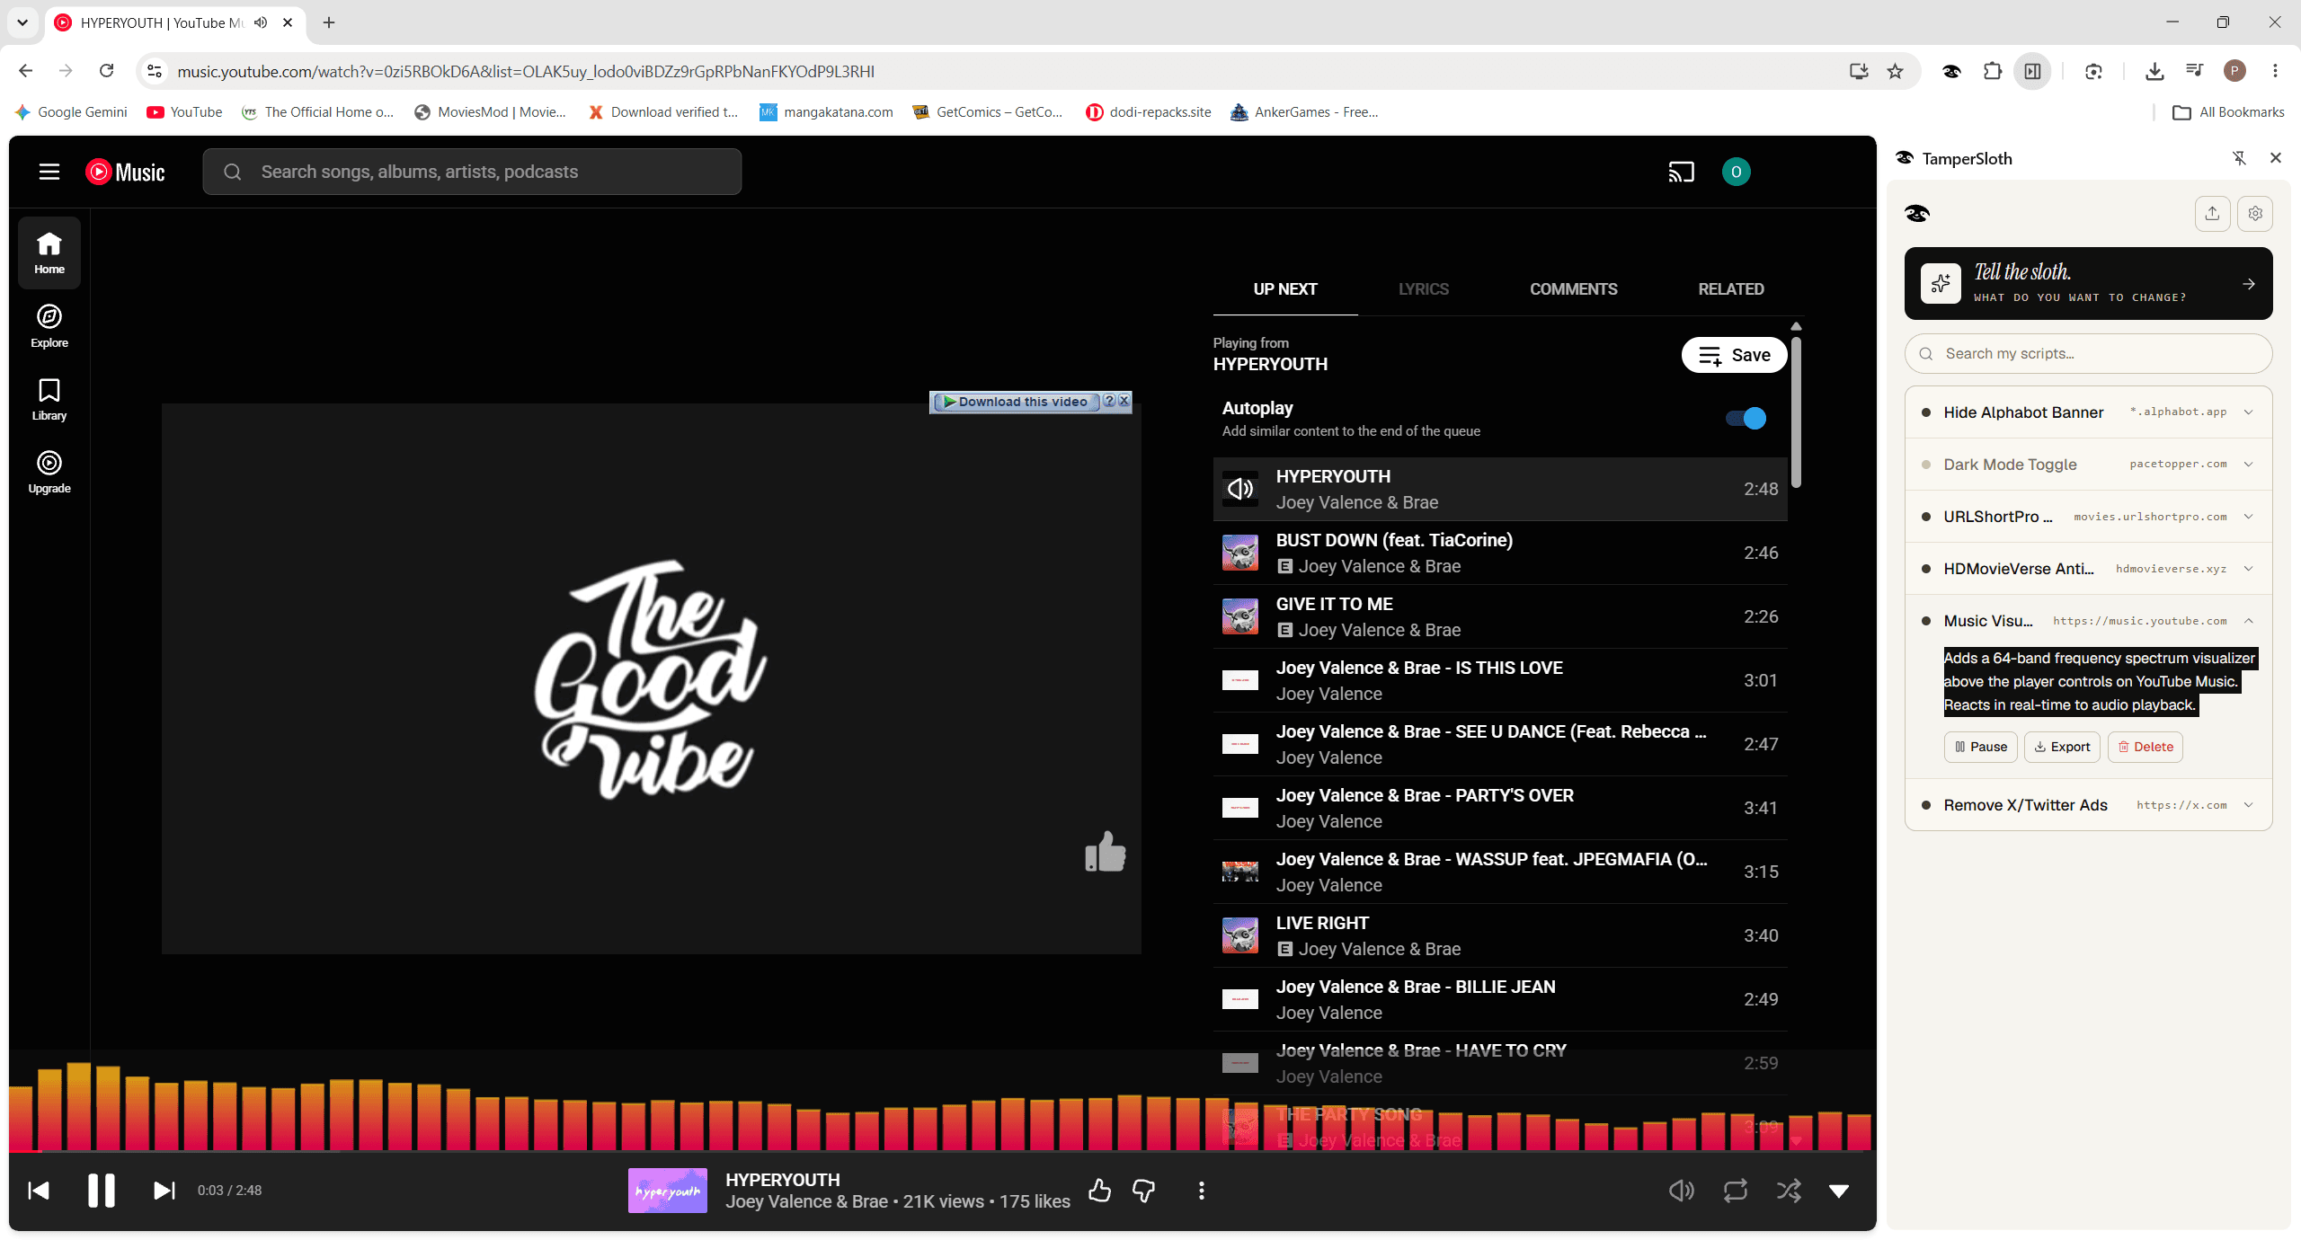Click the Search my scripts field
This screenshot has width=2301, height=1240.
pyautogui.click(x=2088, y=354)
